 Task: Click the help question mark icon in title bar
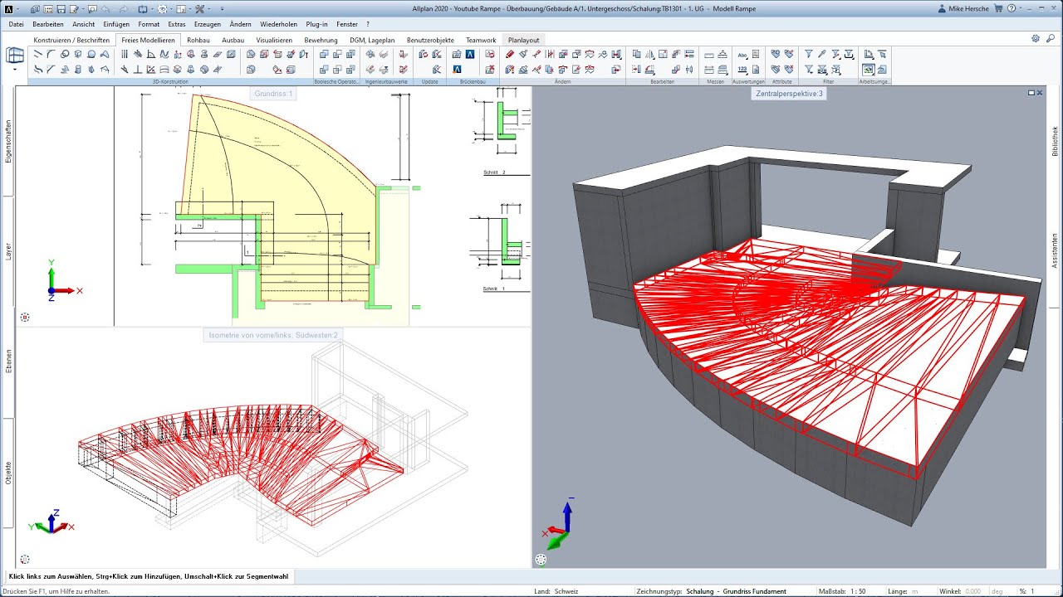click(x=1012, y=8)
